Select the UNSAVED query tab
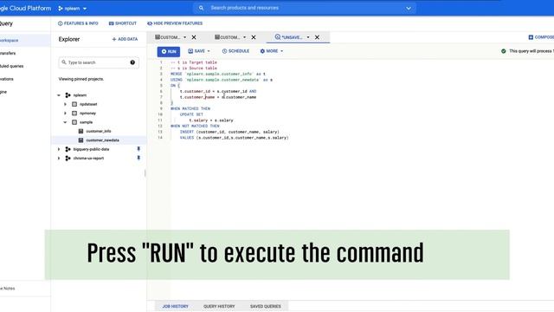 (x=288, y=37)
